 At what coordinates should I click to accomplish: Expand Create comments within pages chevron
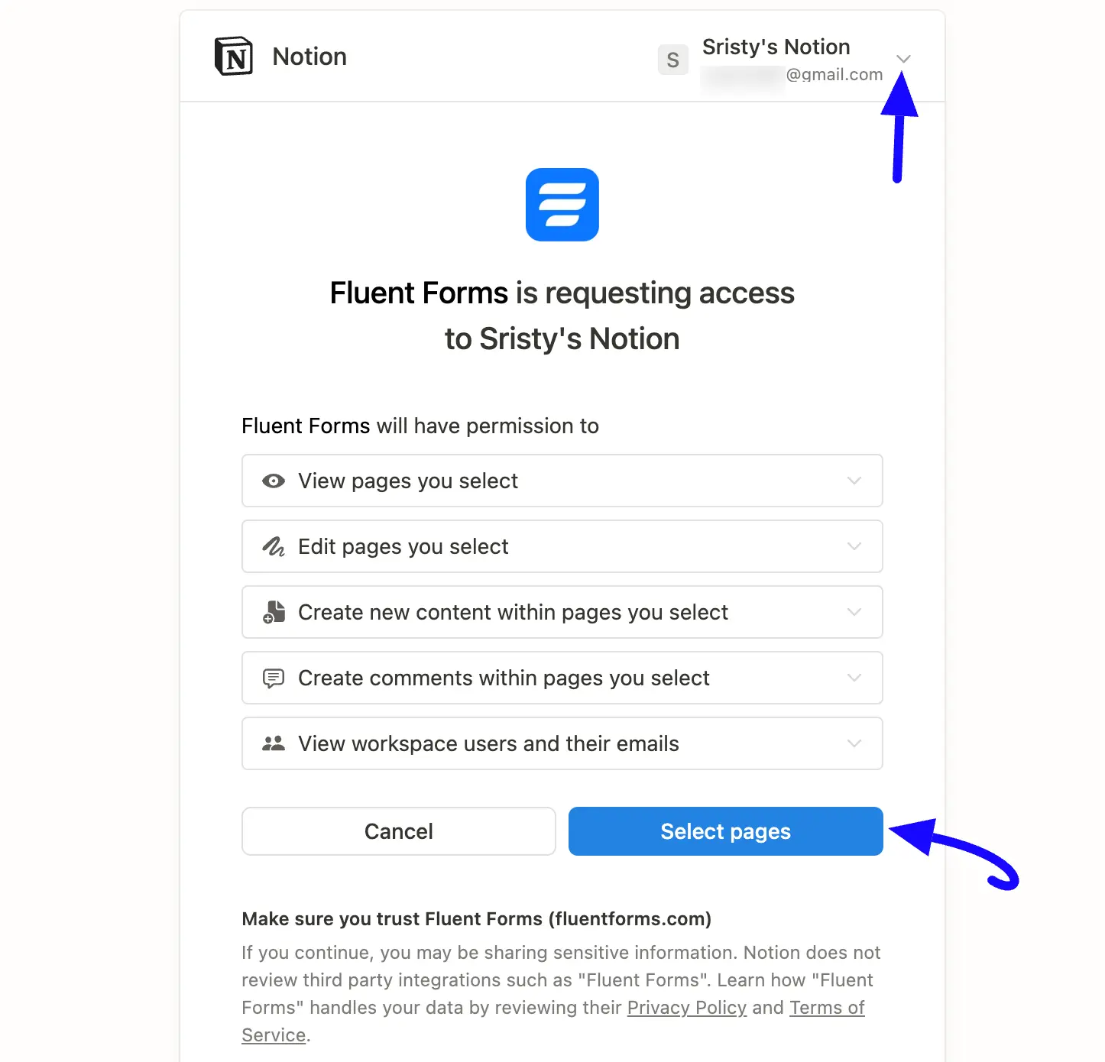coord(854,678)
